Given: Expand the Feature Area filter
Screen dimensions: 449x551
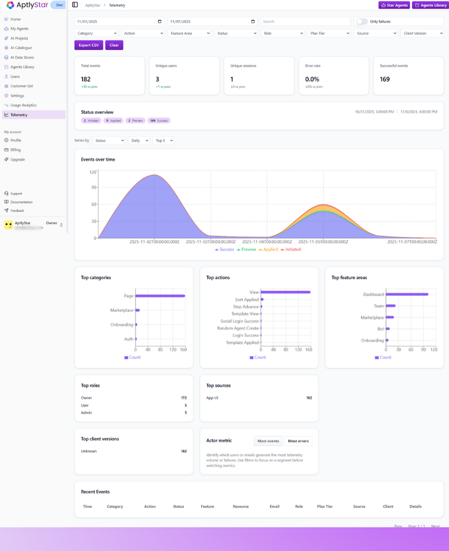Looking at the screenshot, I should (x=189, y=33).
